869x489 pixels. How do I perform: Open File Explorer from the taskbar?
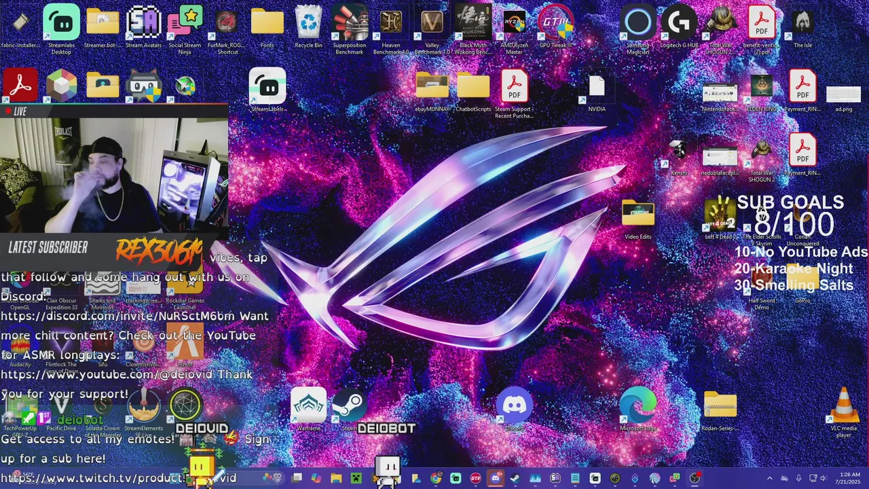[336, 478]
